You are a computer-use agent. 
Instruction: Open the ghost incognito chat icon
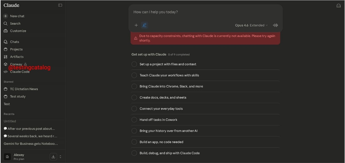(338, 5)
